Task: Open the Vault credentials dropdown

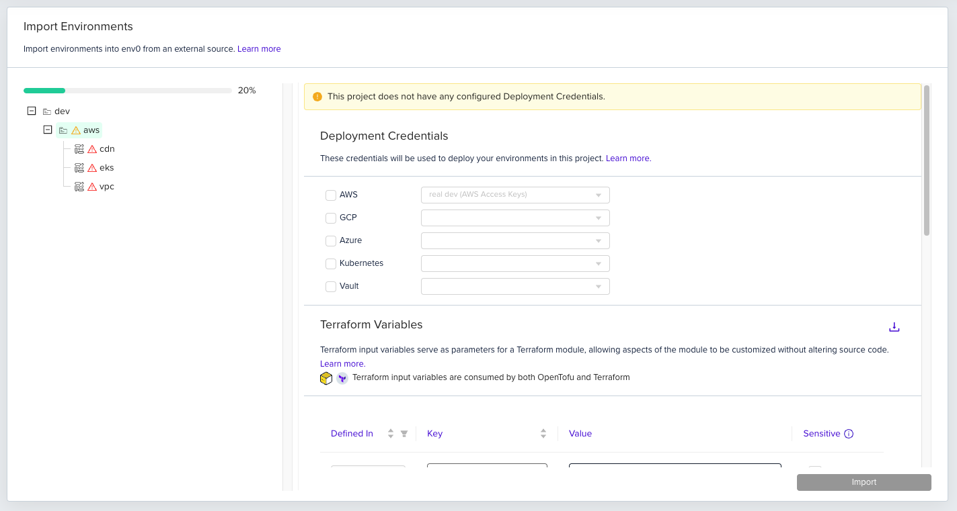Action: tap(515, 286)
